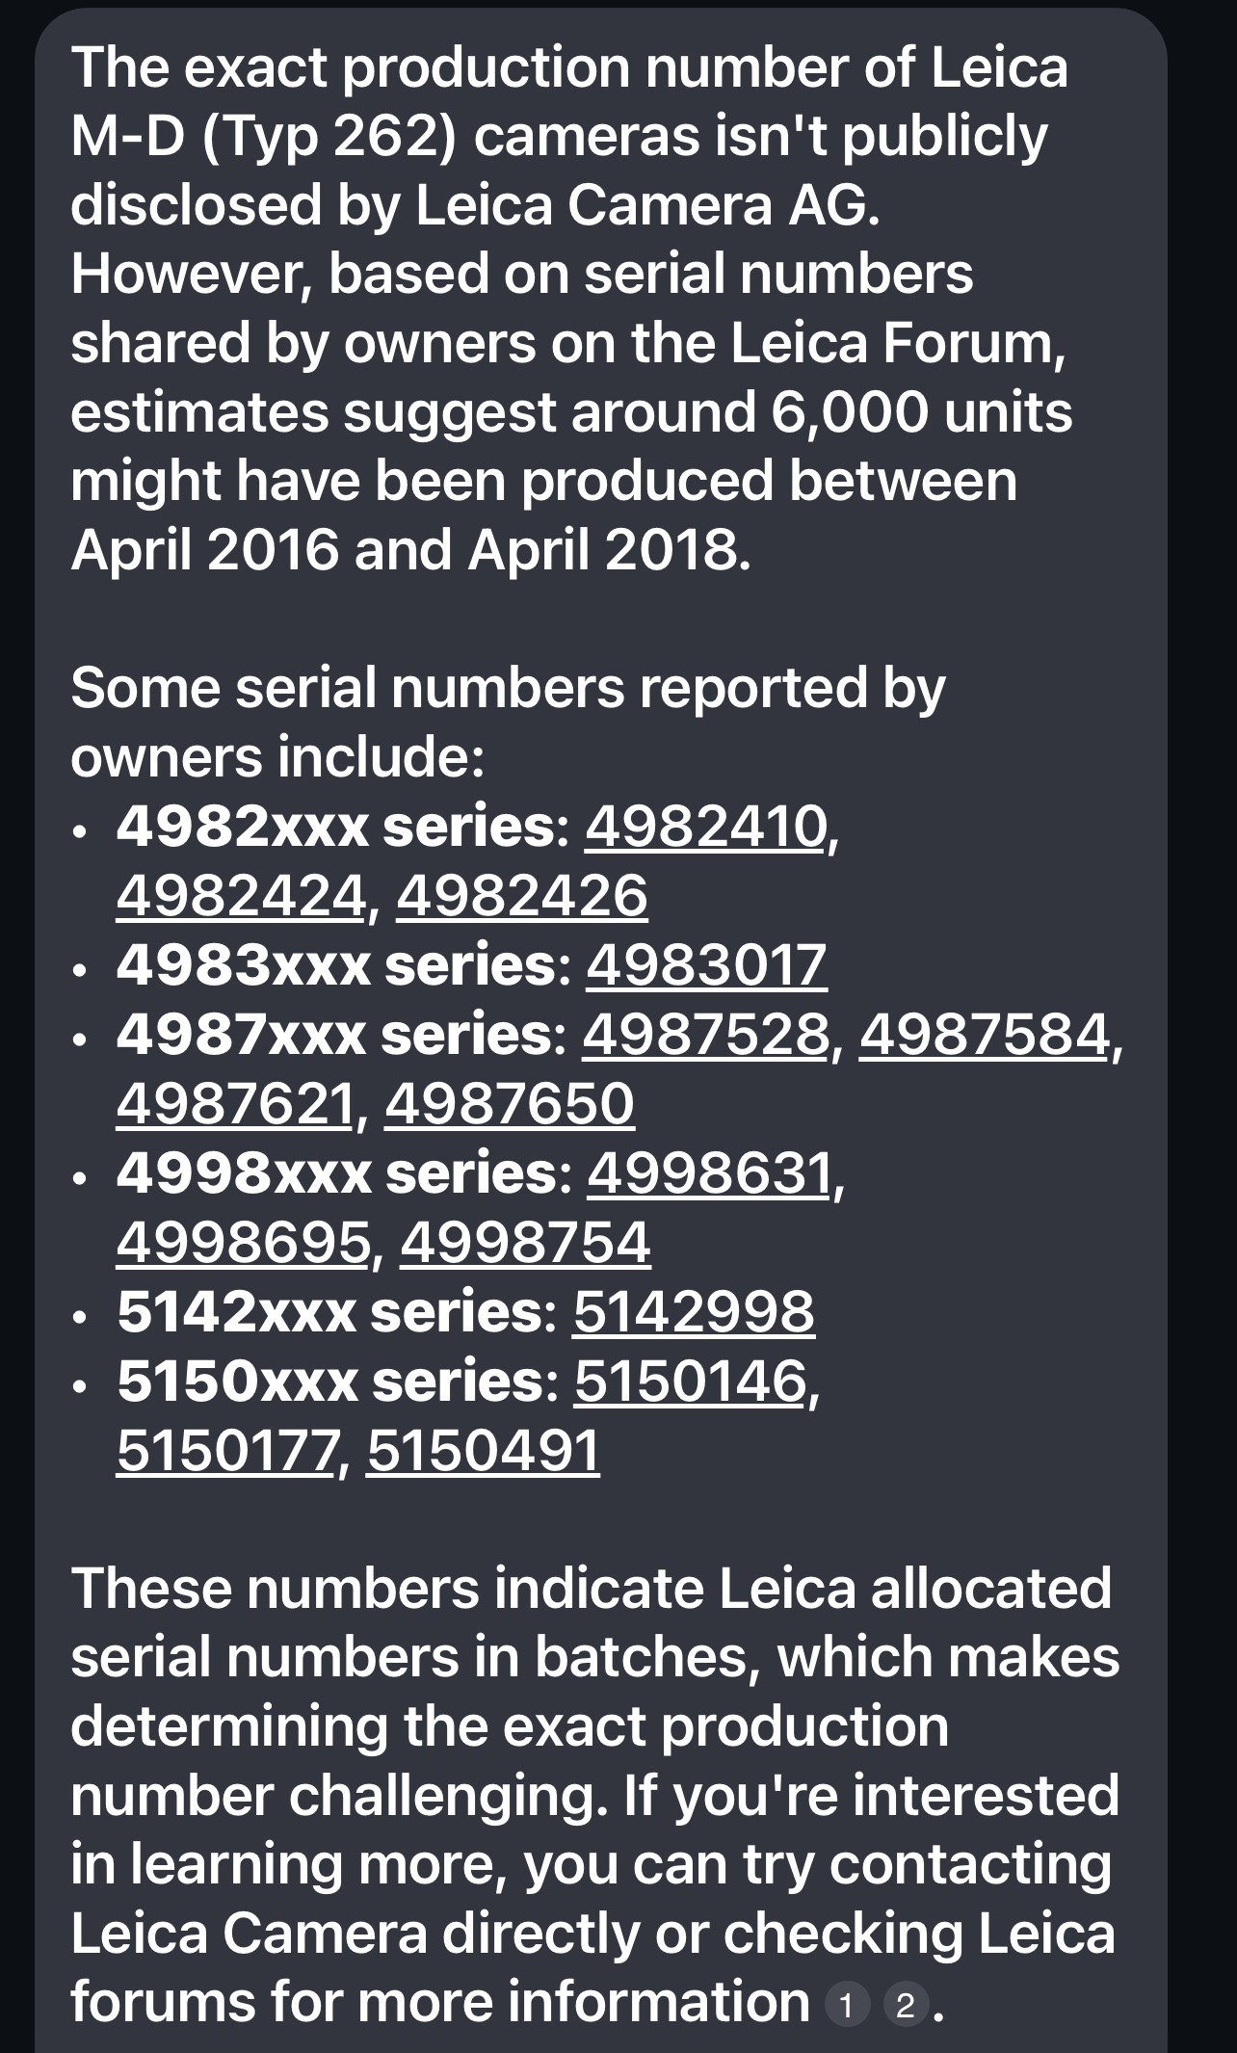1237x2053 pixels.
Task: Click underlined number 4987621
Action: point(235,1105)
